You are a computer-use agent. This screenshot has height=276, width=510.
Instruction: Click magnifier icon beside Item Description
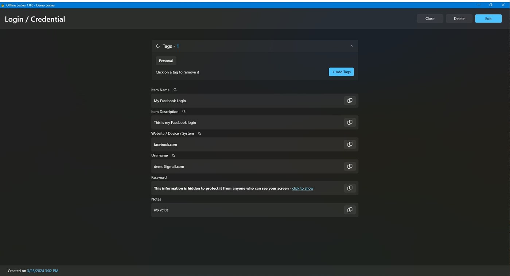(184, 111)
